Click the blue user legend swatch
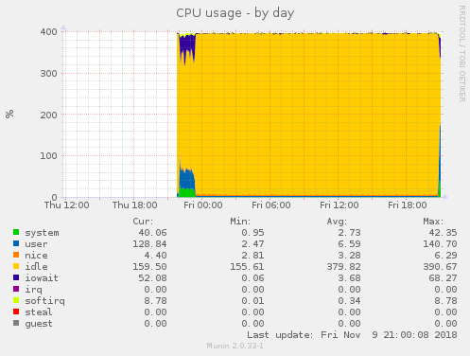The width and height of the screenshot is (470, 356). 16,243
